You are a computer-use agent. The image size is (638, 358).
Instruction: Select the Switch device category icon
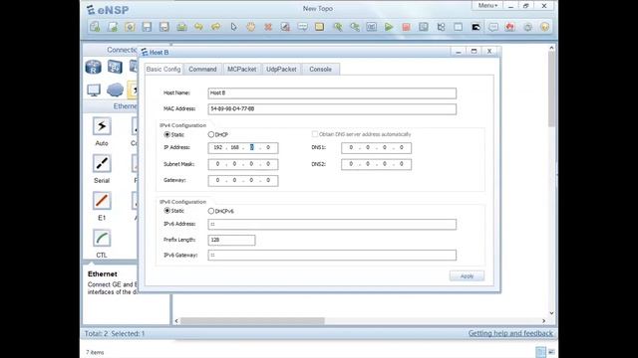[x=115, y=67]
